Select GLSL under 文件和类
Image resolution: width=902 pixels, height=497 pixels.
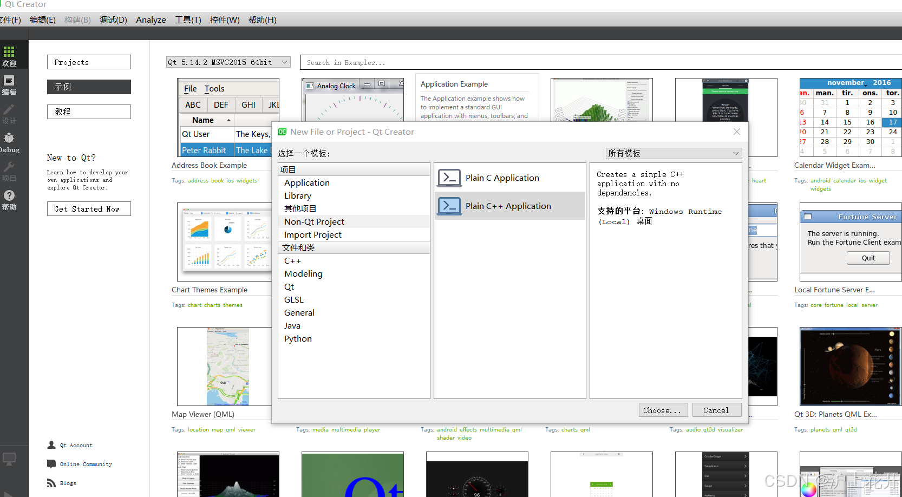354,300
